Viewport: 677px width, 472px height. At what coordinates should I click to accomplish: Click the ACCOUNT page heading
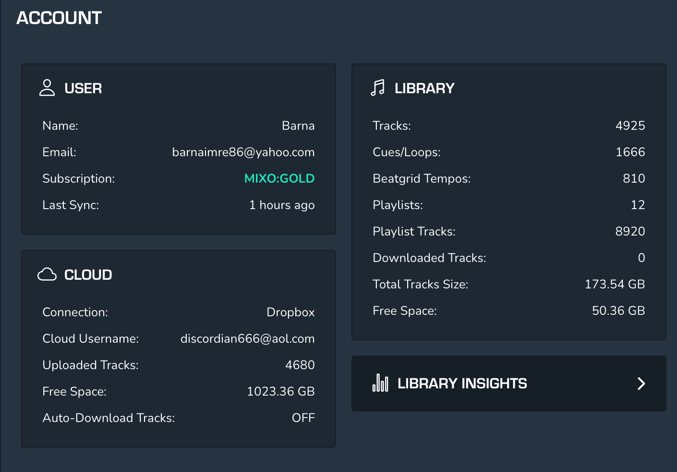(x=59, y=18)
